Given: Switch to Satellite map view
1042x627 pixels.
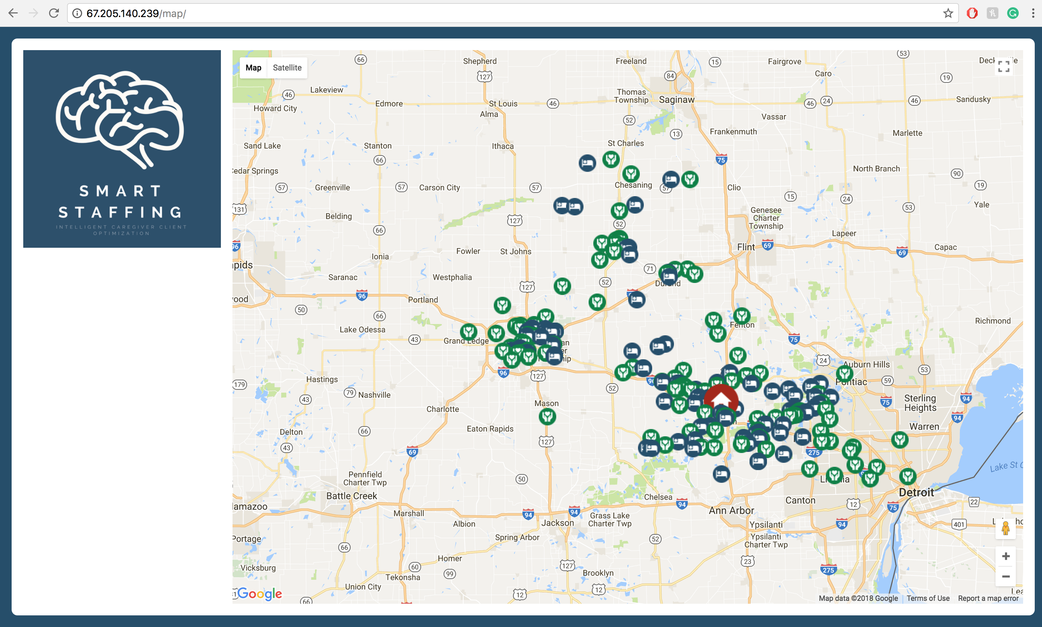Looking at the screenshot, I should point(287,68).
